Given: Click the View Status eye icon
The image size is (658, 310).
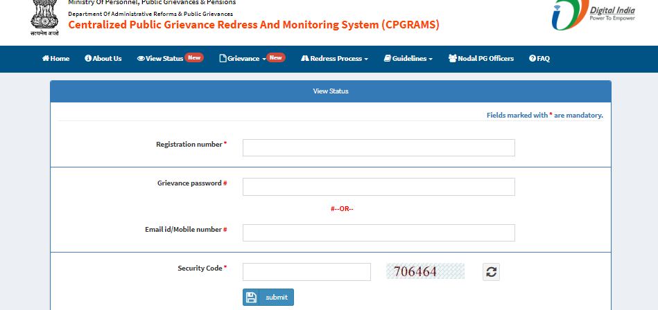Looking at the screenshot, I should coord(141,59).
